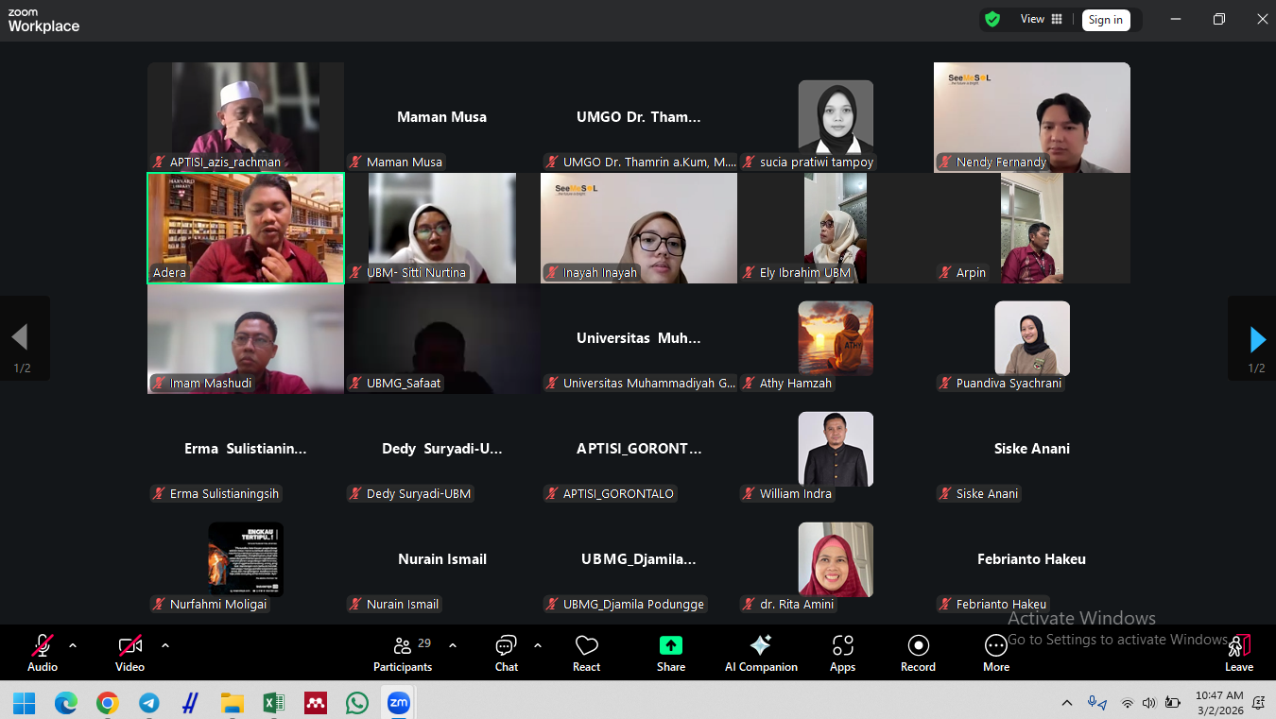Open AI Companion

pyautogui.click(x=761, y=653)
